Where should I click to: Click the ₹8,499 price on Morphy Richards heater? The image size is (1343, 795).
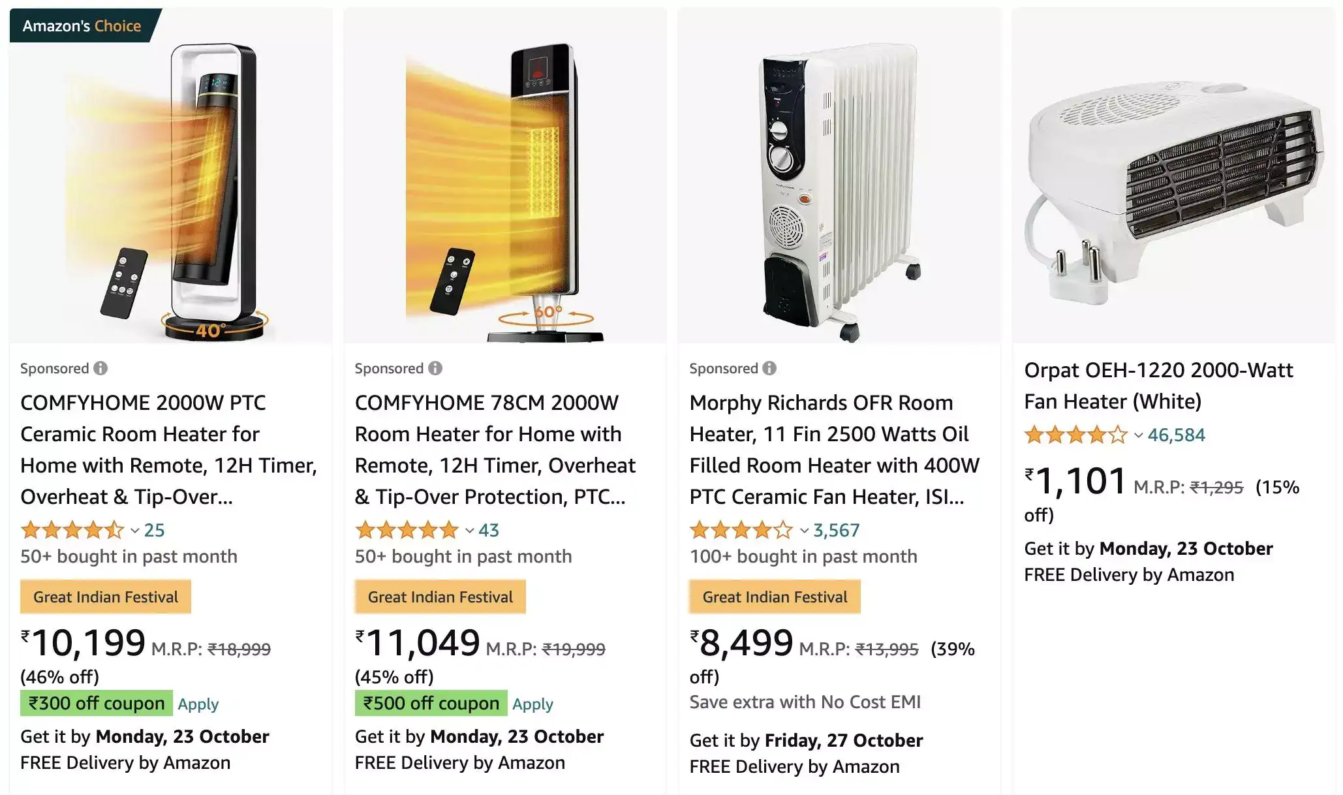click(744, 642)
